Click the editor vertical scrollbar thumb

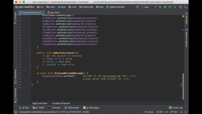pyautogui.click(x=183, y=86)
